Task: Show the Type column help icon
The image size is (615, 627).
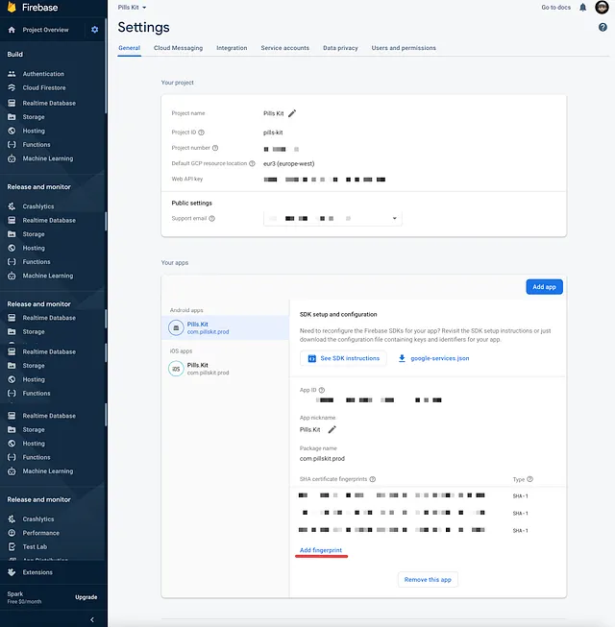Action: point(530,479)
